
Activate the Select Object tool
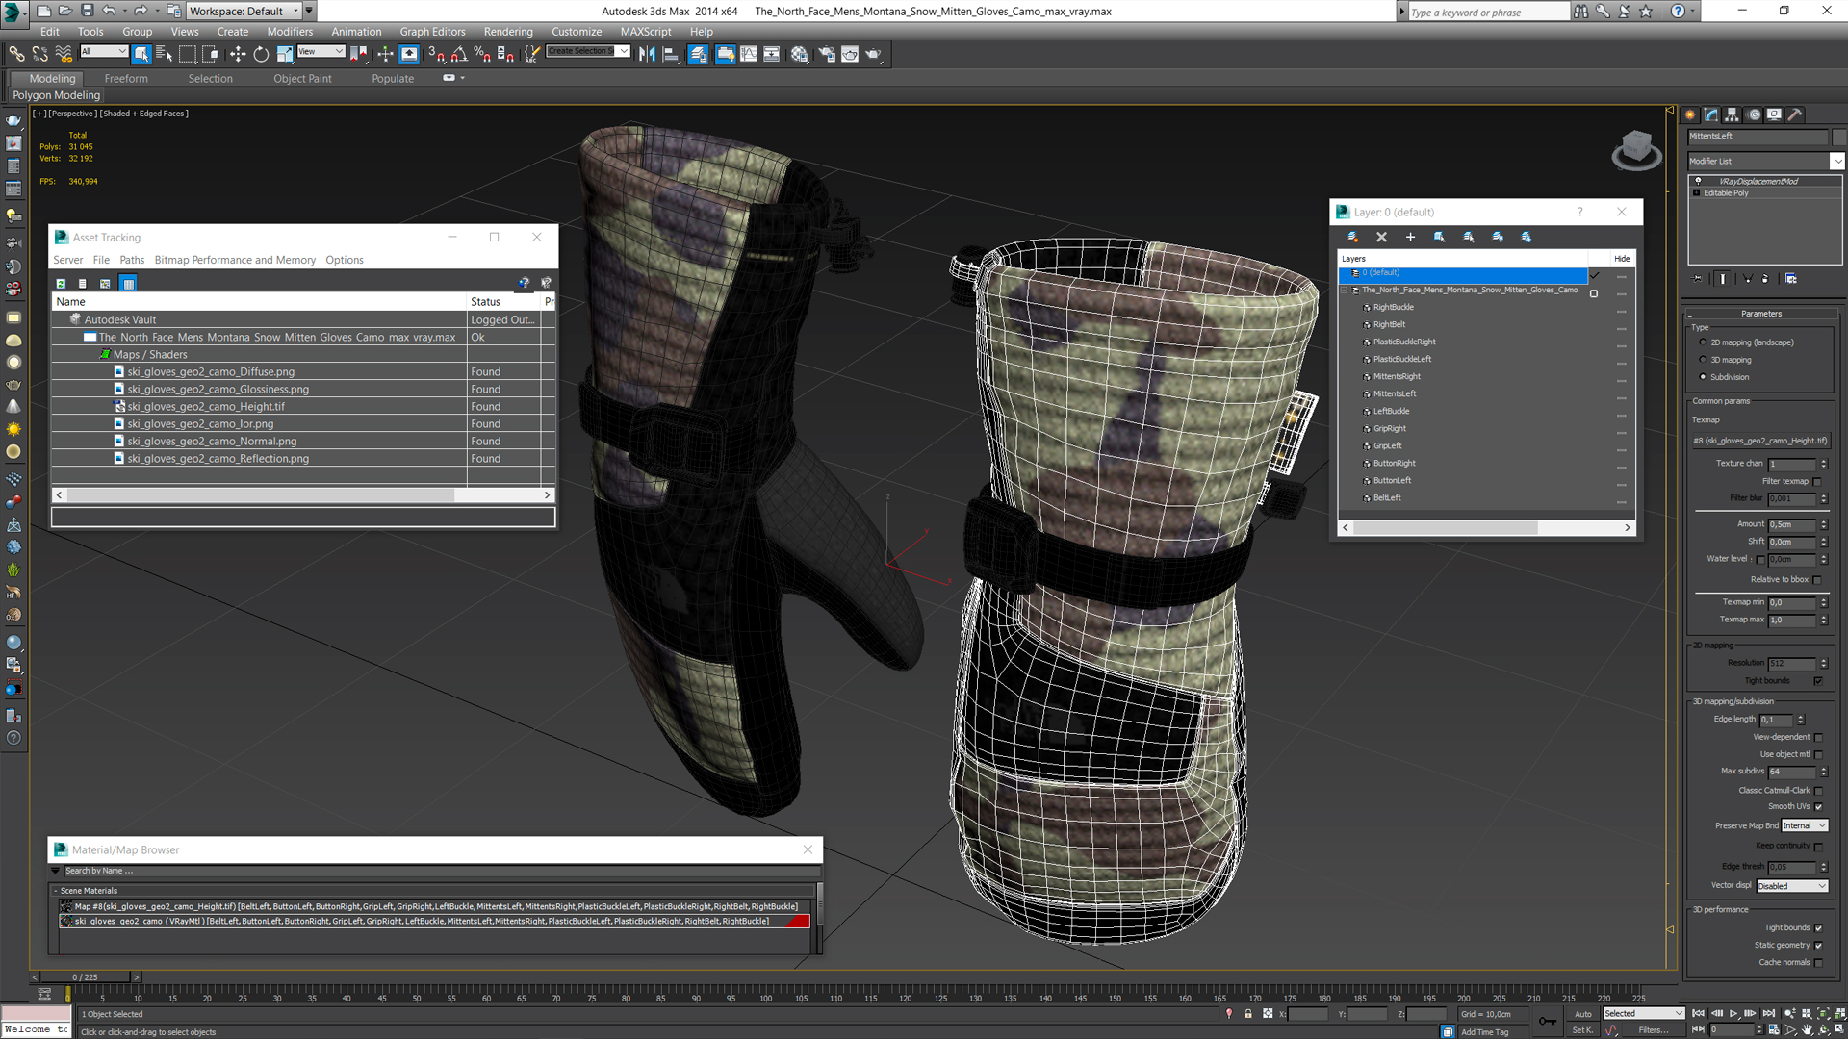click(141, 54)
